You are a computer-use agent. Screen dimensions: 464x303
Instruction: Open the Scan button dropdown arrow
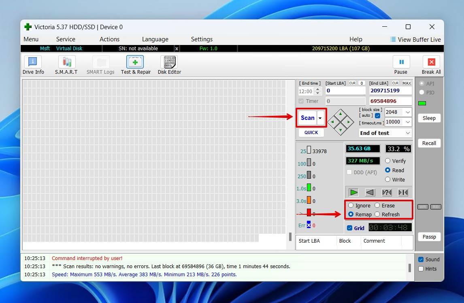click(320, 118)
